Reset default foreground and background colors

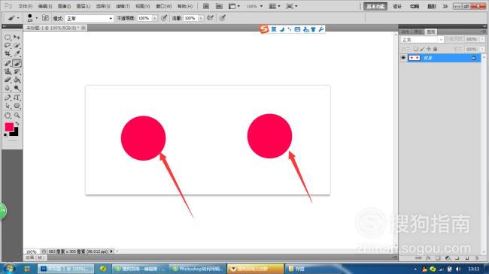(5, 135)
